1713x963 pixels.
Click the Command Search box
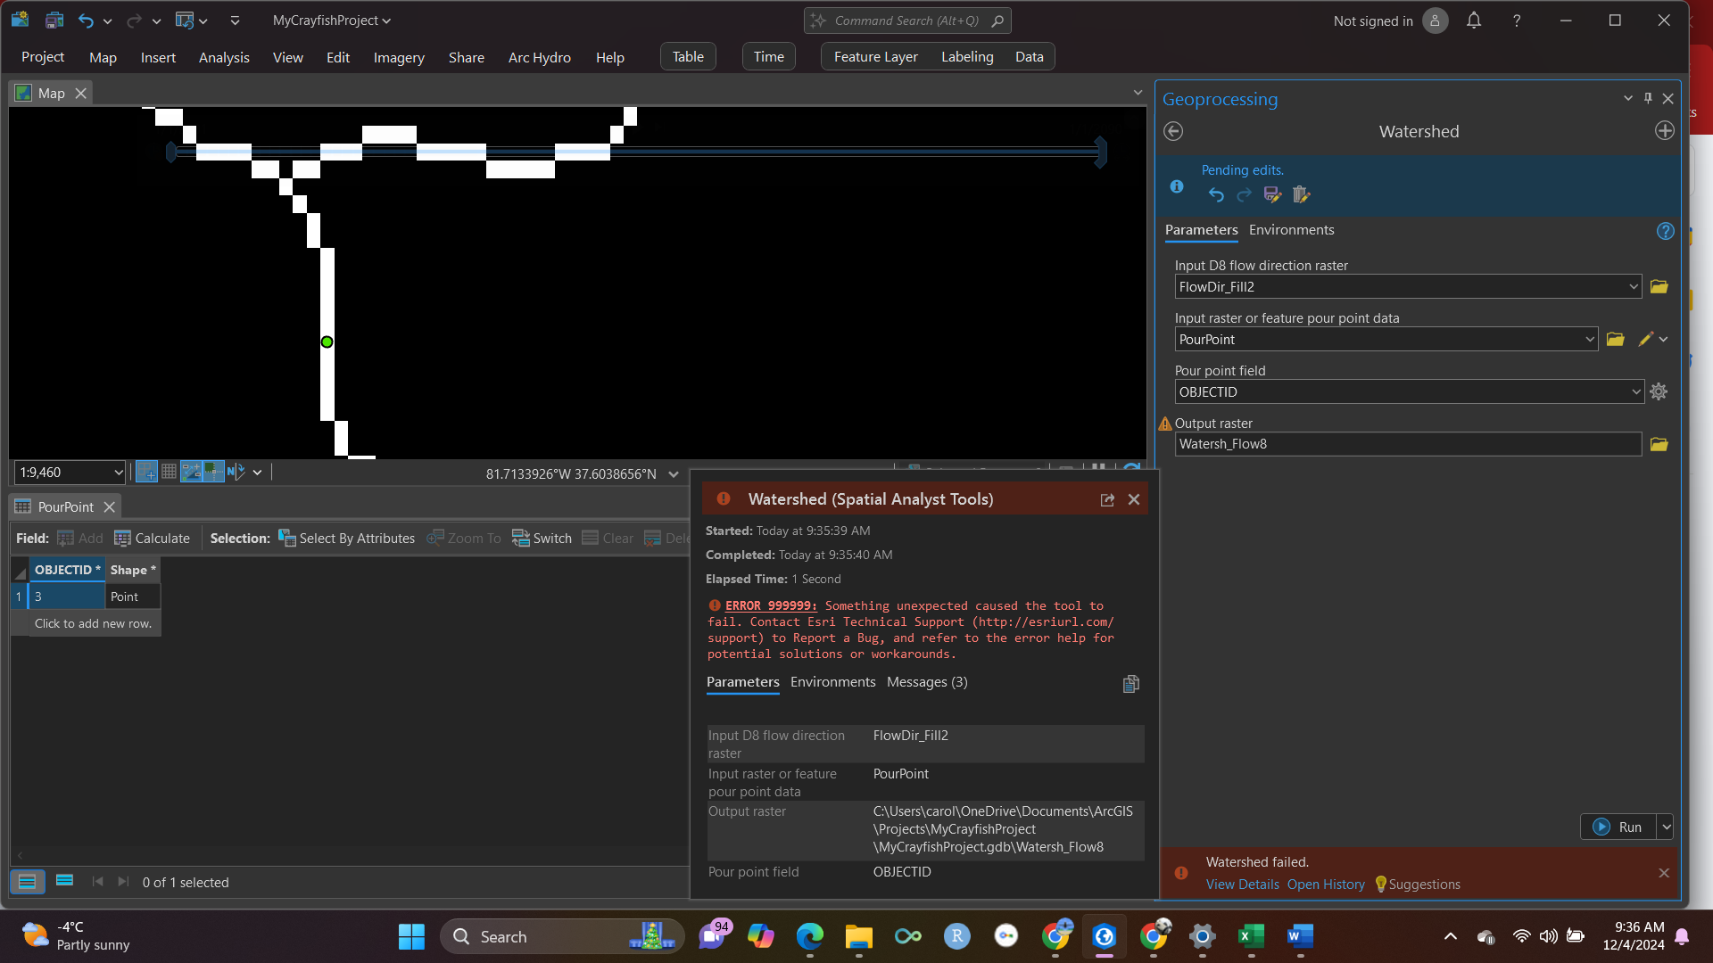[x=907, y=21]
